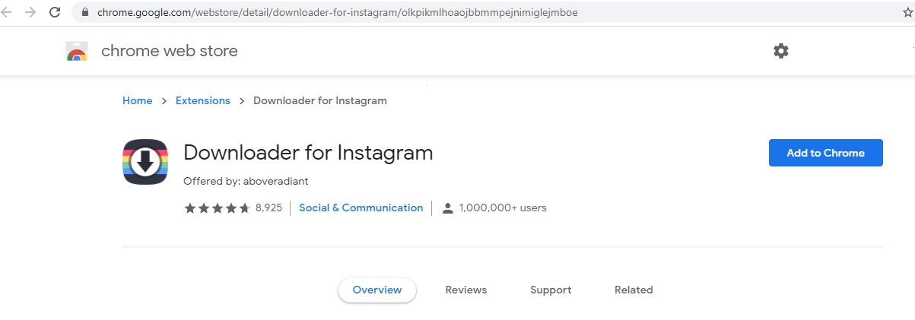Open the Support tab
The image size is (915, 320).
click(x=551, y=290)
